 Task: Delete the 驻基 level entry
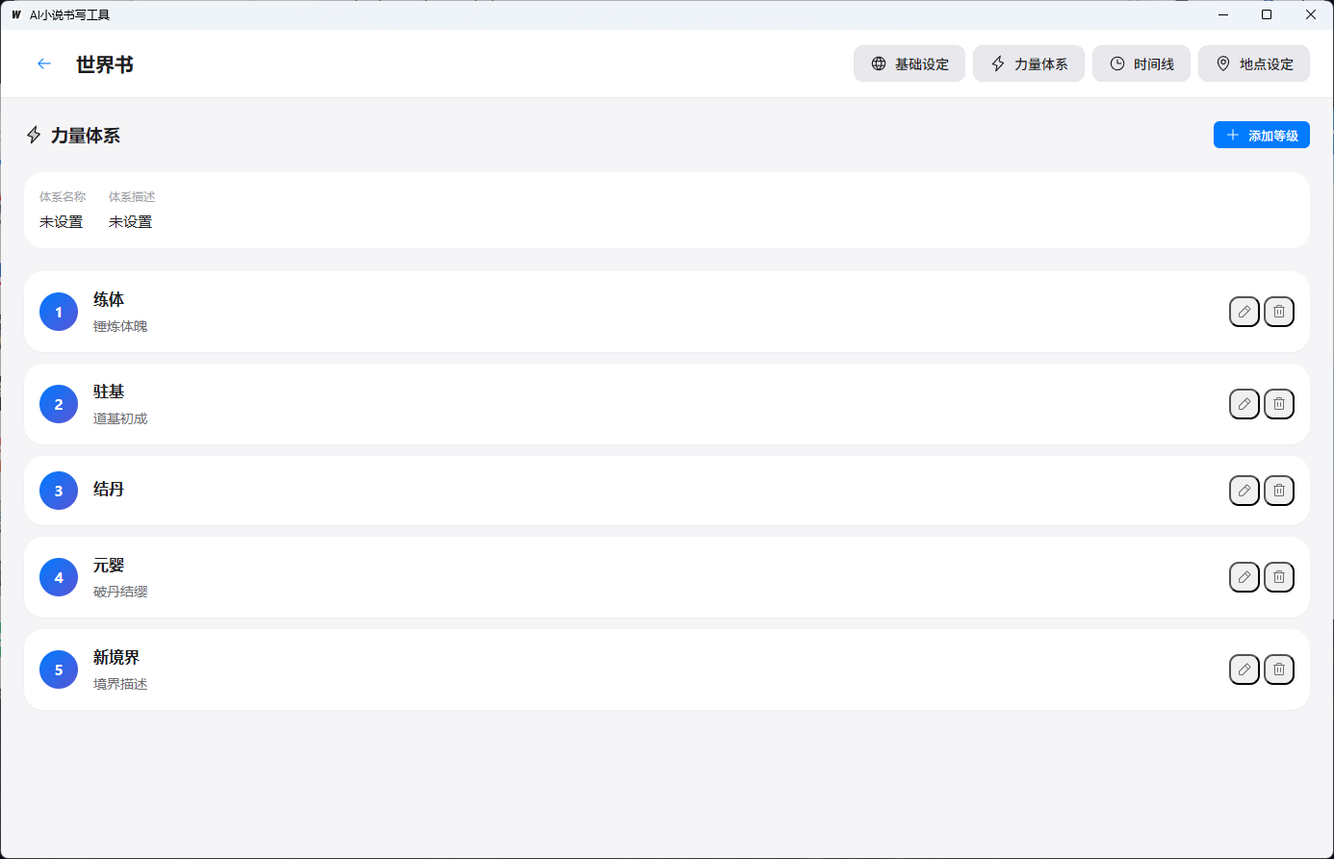[x=1278, y=404]
